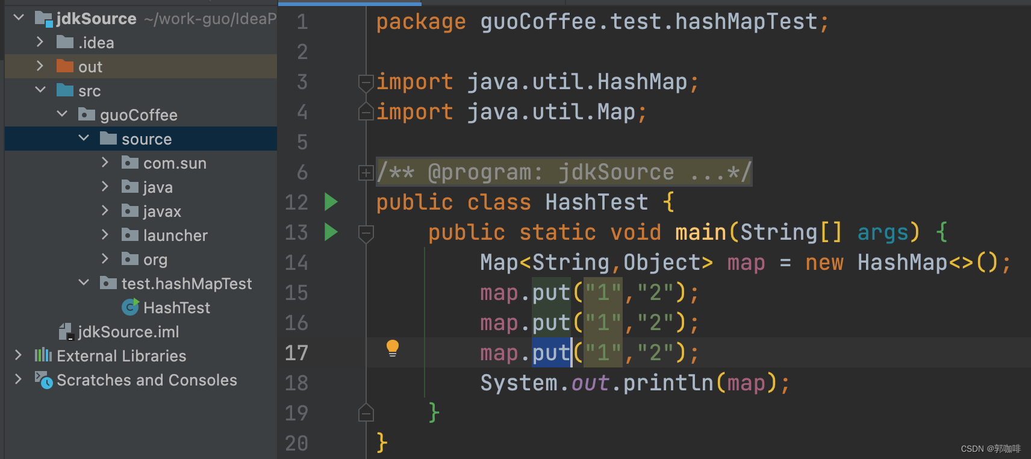
Task: Click the class name 'HashTest' in the editor
Action: 597,202
